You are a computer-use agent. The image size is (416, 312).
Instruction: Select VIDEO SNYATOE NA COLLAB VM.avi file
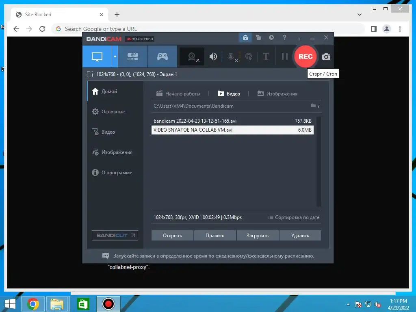[x=232, y=130]
